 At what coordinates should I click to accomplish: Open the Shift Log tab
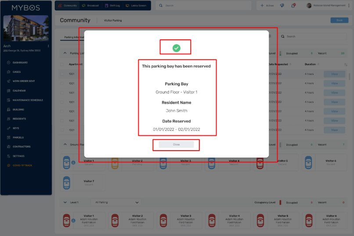coord(112,6)
